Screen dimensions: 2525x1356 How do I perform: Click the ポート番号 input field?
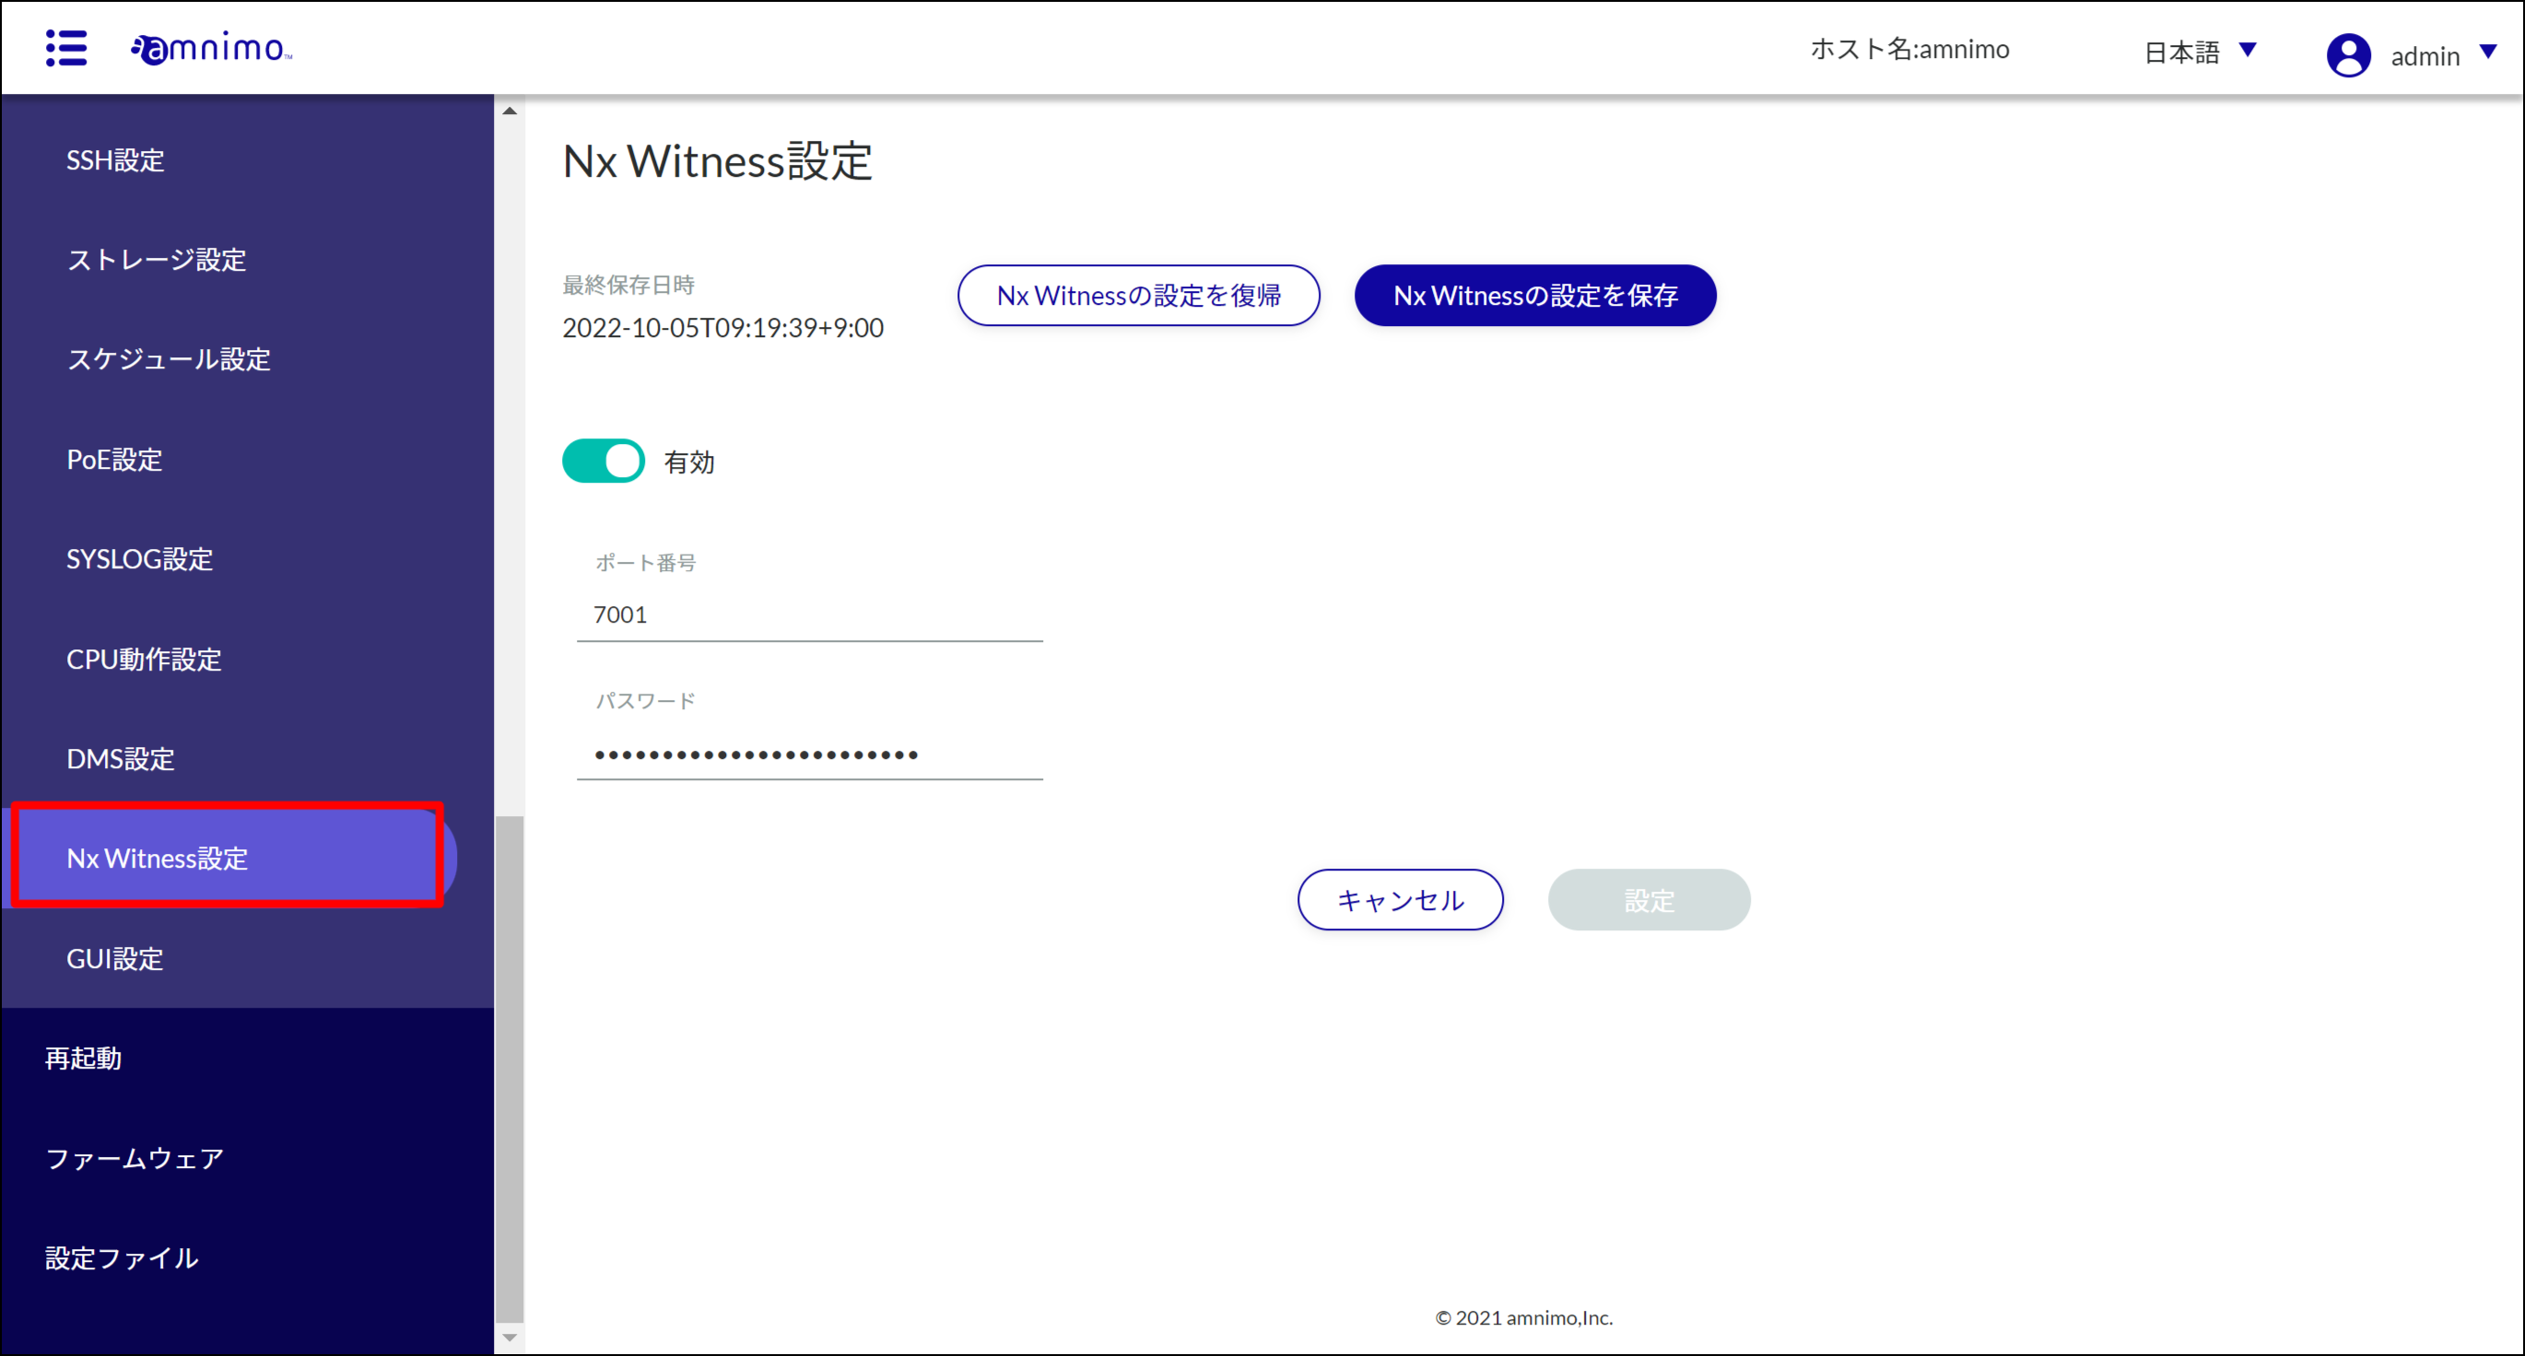coord(810,615)
